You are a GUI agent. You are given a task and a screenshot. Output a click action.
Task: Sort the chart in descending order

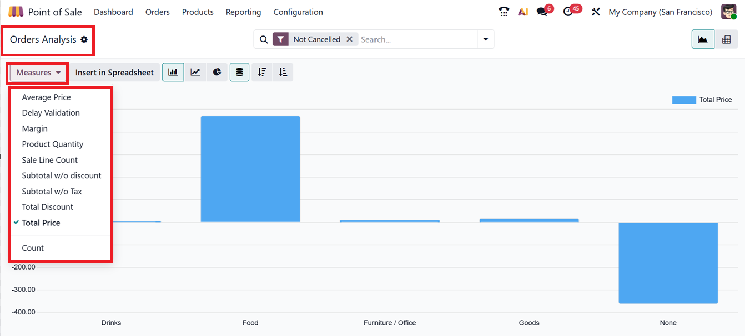[262, 73]
